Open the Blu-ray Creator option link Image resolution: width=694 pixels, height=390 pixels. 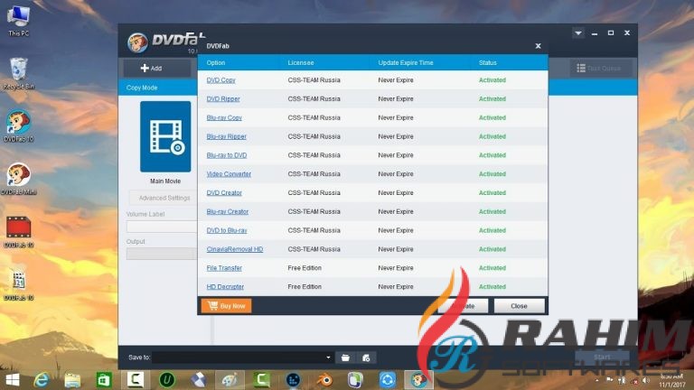click(228, 212)
